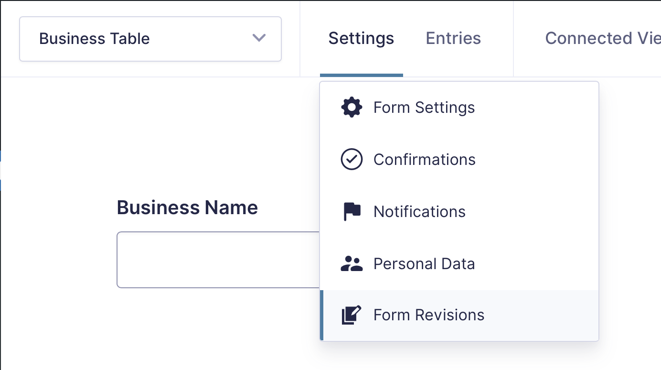The image size is (661, 370).
Task: Click the Form Revisions pencil icon
Action: coord(352,315)
